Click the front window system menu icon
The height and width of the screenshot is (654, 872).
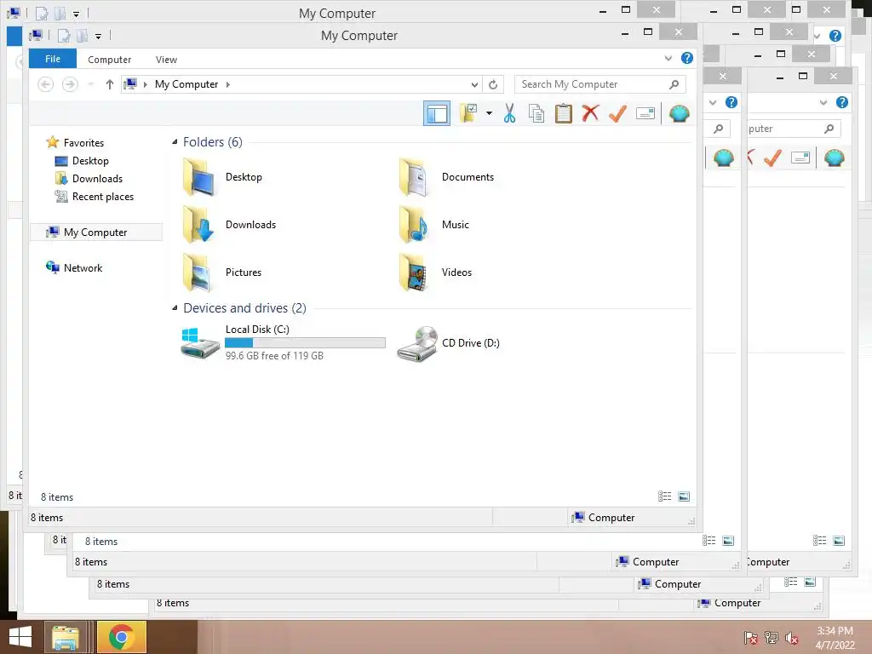[36, 36]
